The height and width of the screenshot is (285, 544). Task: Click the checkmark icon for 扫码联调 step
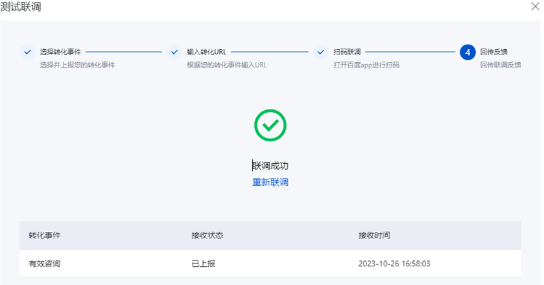(x=321, y=52)
